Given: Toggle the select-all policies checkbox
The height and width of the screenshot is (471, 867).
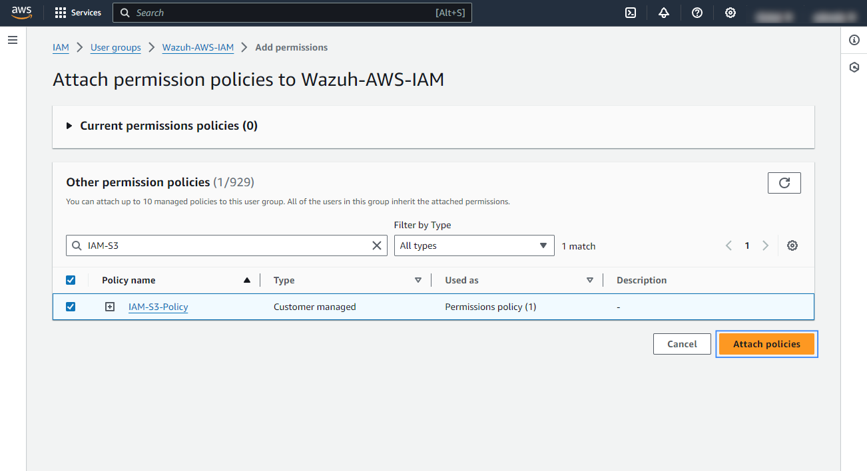Looking at the screenshot, I should coord(71,279).
